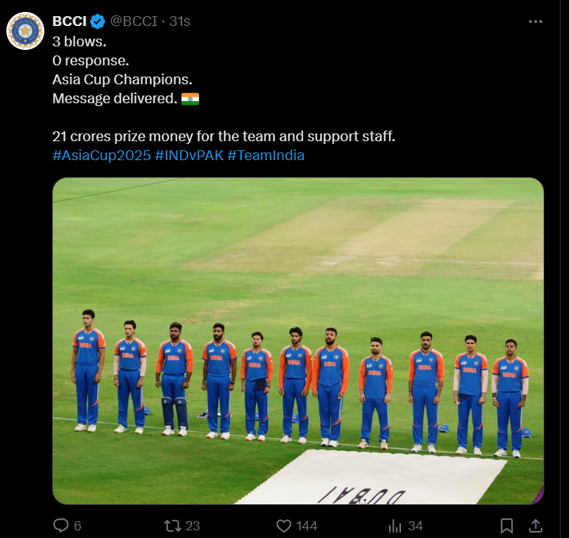The height and width of the screenshot is (538, 569).
Task: Share the post using the share icon
Action: click(535, 525)
